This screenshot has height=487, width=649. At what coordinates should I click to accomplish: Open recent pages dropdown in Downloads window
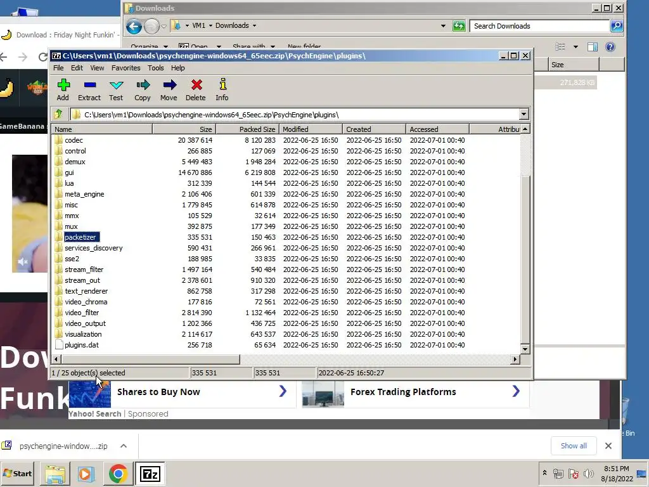coord(164,27)
